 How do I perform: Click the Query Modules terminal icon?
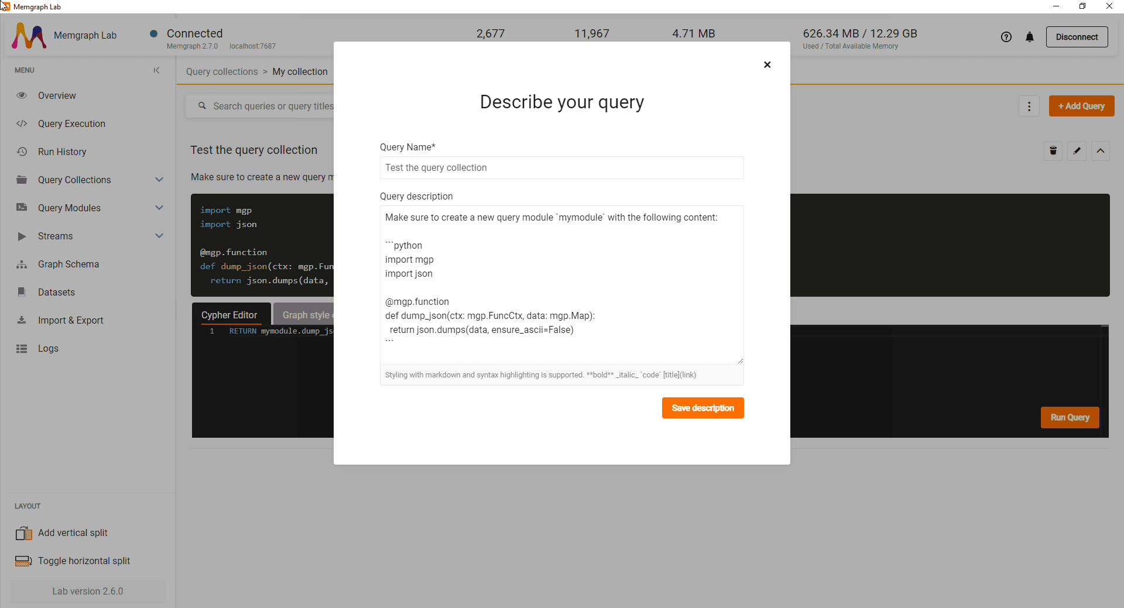(22, 208)
